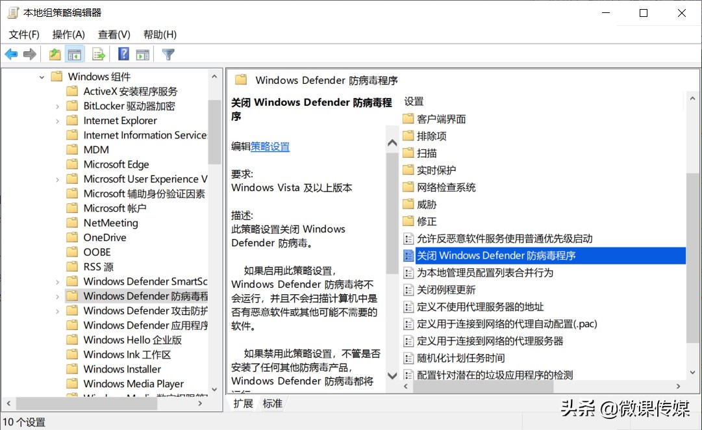This screenshot has width=702, height=430.
Task: Click the filter icon on the toolbar
Action: pyautogui.click(x=168, y=54)
